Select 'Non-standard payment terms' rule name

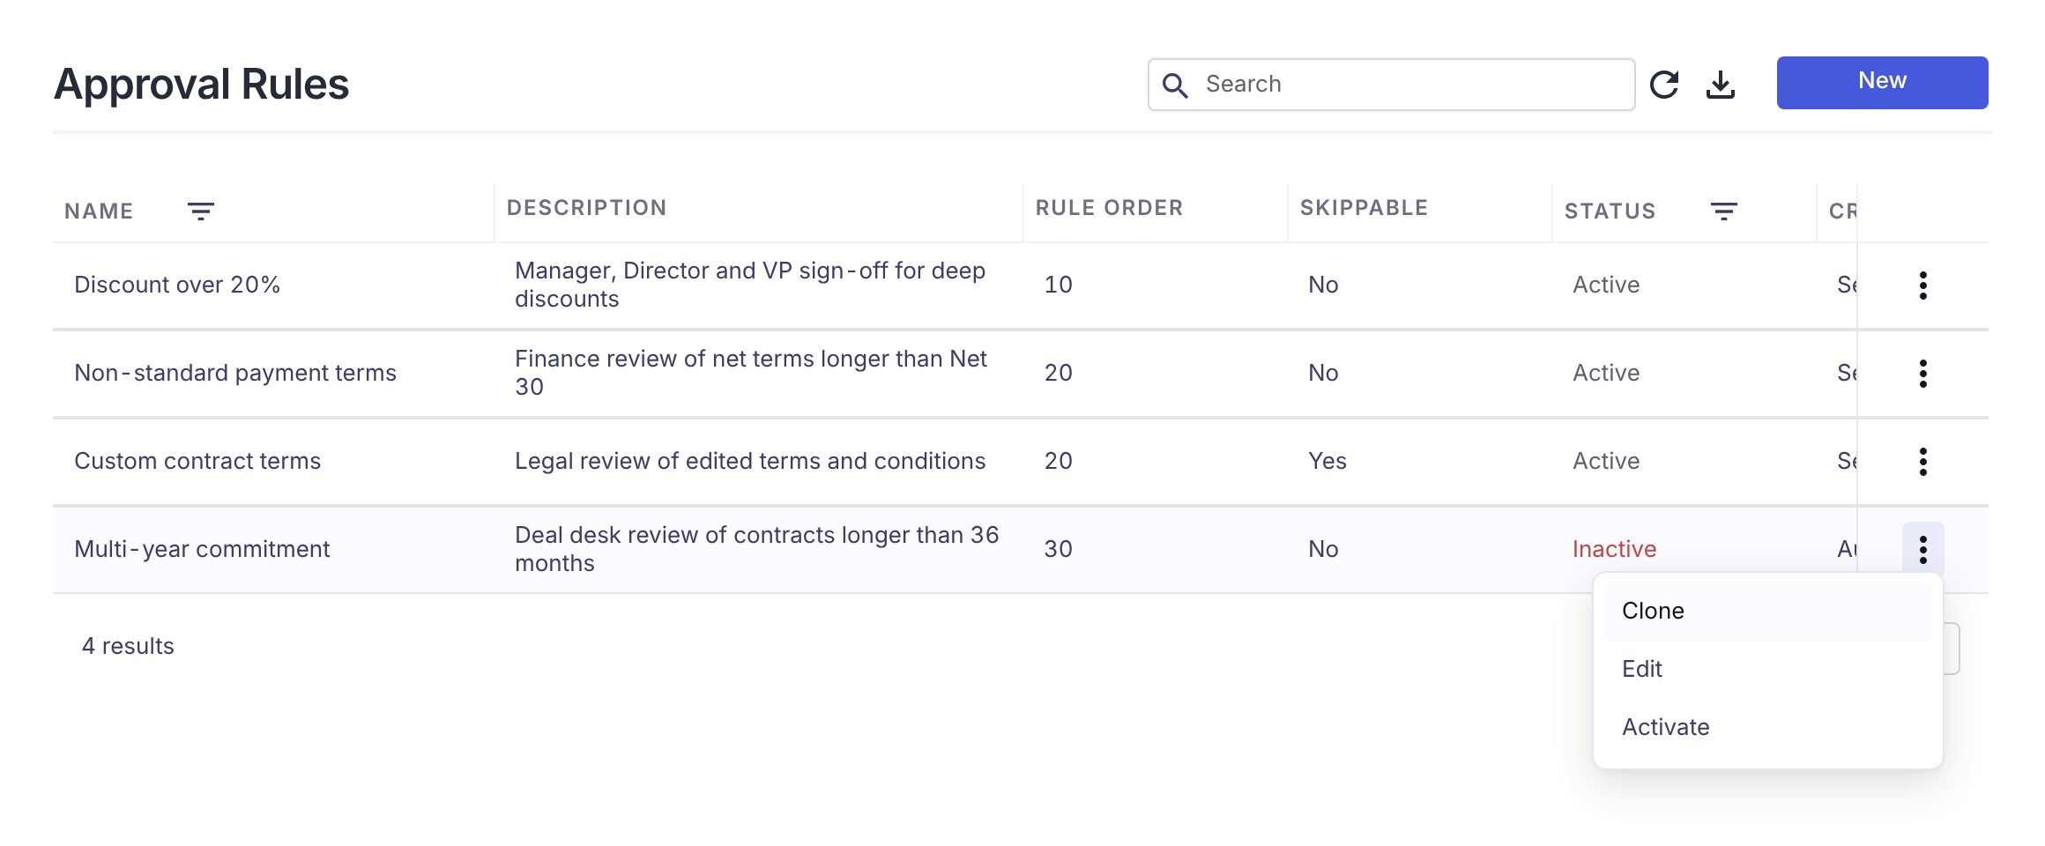(x=235, y=373)
